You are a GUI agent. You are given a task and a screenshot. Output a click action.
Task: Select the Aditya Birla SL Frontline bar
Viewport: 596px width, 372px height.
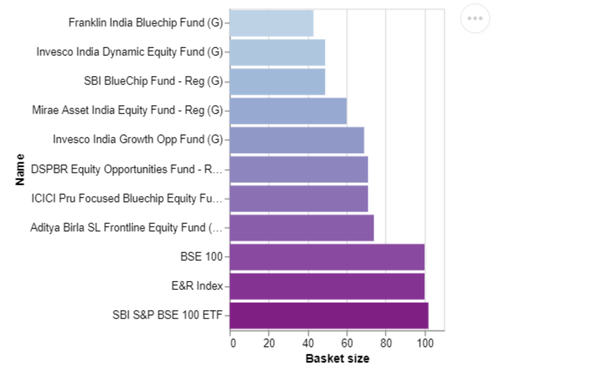coord(302,228)
